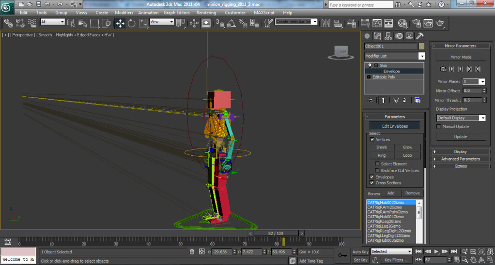
Task: Switch to the Create command panel
Action: point(367,36)
